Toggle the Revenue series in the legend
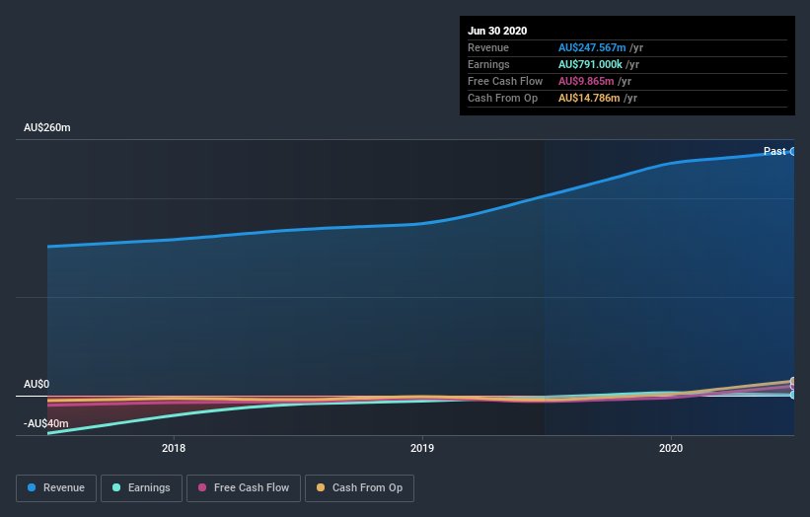810x517 pixels. pos(56,488)
